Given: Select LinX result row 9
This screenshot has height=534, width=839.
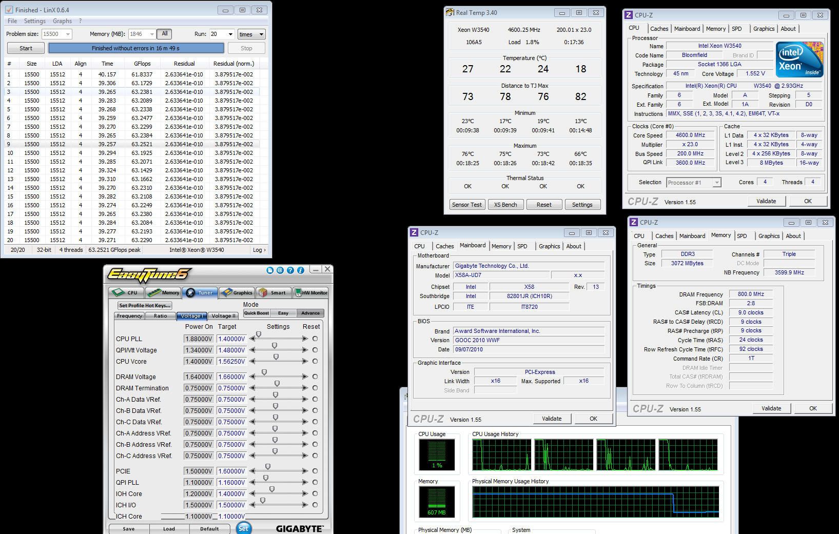Looking at the screenshot, I should (x=132, y=144).
